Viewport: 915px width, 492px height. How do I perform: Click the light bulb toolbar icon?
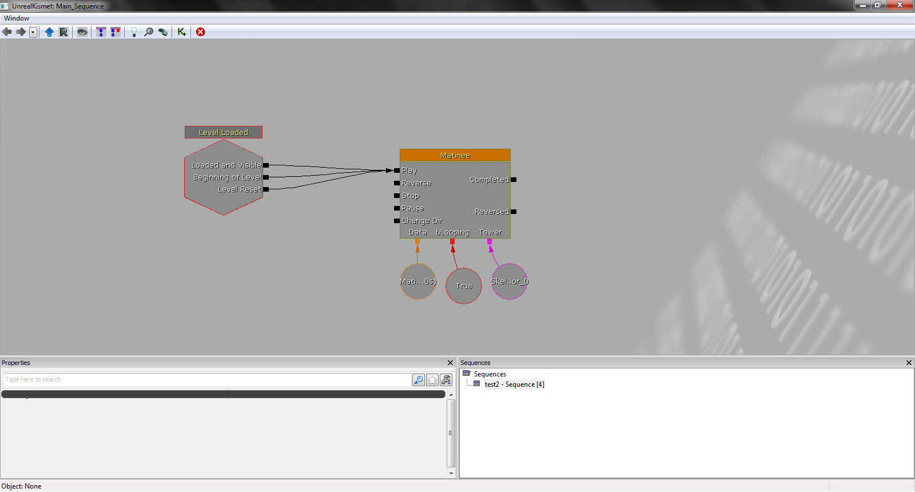(x=134, y=32)
